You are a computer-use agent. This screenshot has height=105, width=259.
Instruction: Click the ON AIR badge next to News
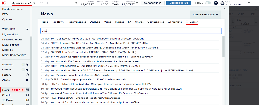17,90
